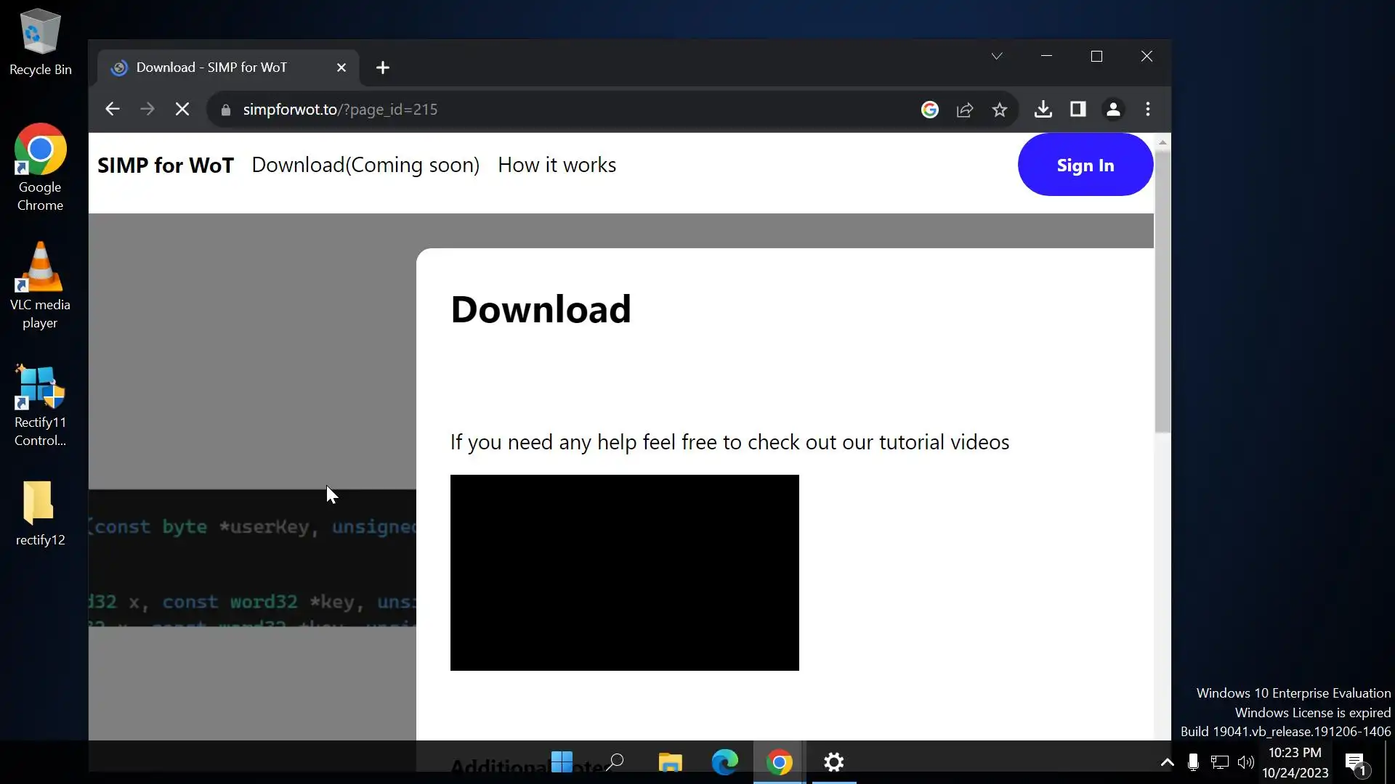This screenshot has width=1395, height=784.
Task: Click the Google icon in address bar
Action: (929, 110)
